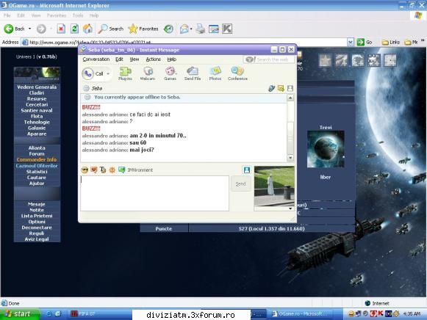Click the Buzz icon above message box
Image resolution: width=427 pixels, height=320 pixels.
(112, 170)
